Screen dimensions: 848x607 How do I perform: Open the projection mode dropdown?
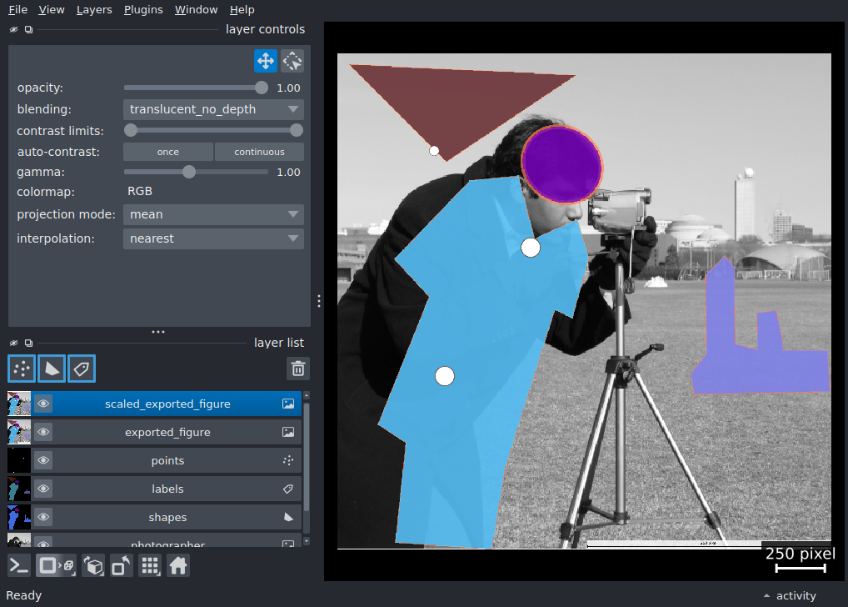tap(213, 214)
